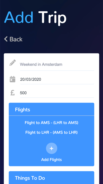Click the pencil edit icon

(x=13, y=63)
